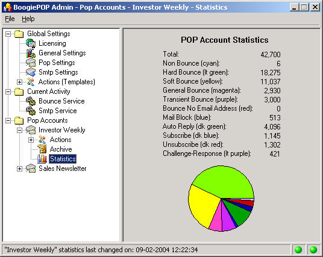Click the Sales Newsletter mailbox icon
This screenshot has height=257, width=323.
[x=31, y=169]
